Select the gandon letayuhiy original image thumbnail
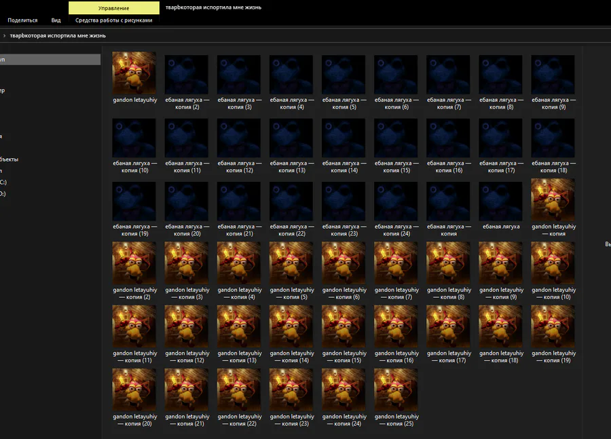 (x=134, y=73)
